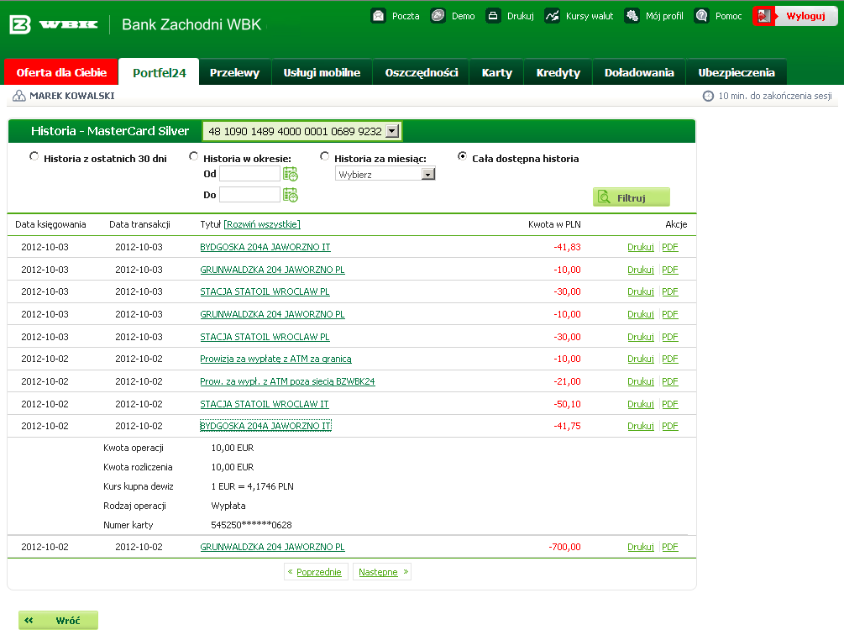Open the Oferta dla Ciebie tab
Screen dimensions: 844x635
click(61, 72)
